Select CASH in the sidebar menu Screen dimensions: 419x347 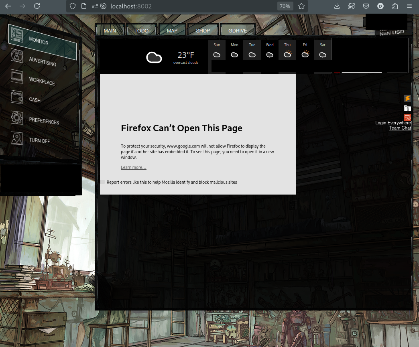(35, 99)
